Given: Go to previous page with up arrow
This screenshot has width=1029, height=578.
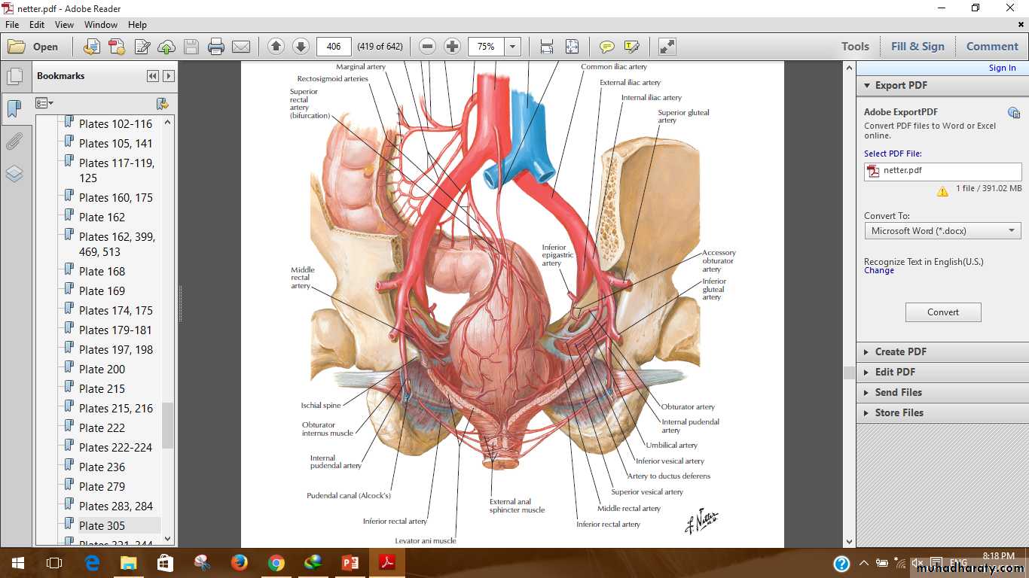Looking at the screenshot, I should click(x=276, y=47).
